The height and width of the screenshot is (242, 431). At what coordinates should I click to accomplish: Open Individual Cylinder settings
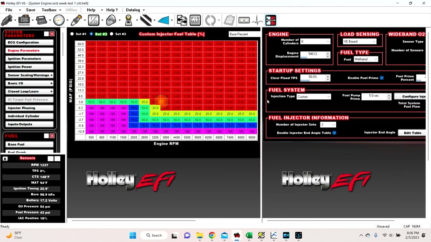[x=30, y=116]
